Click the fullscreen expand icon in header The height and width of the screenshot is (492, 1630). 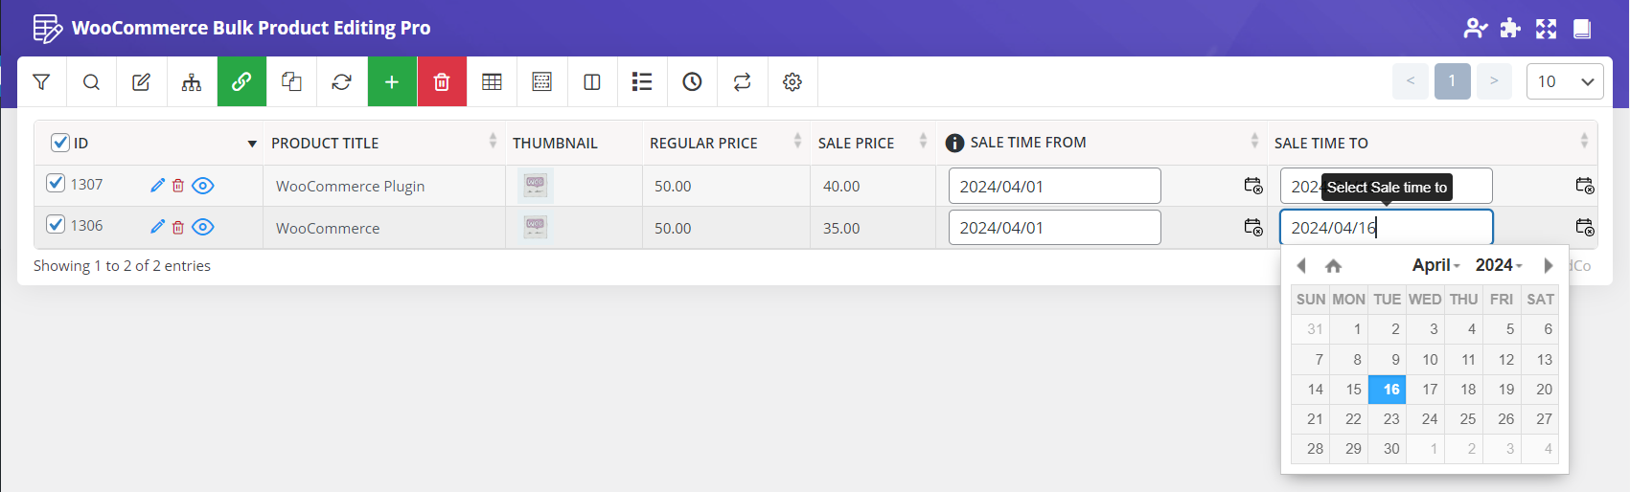[1546, 29]
